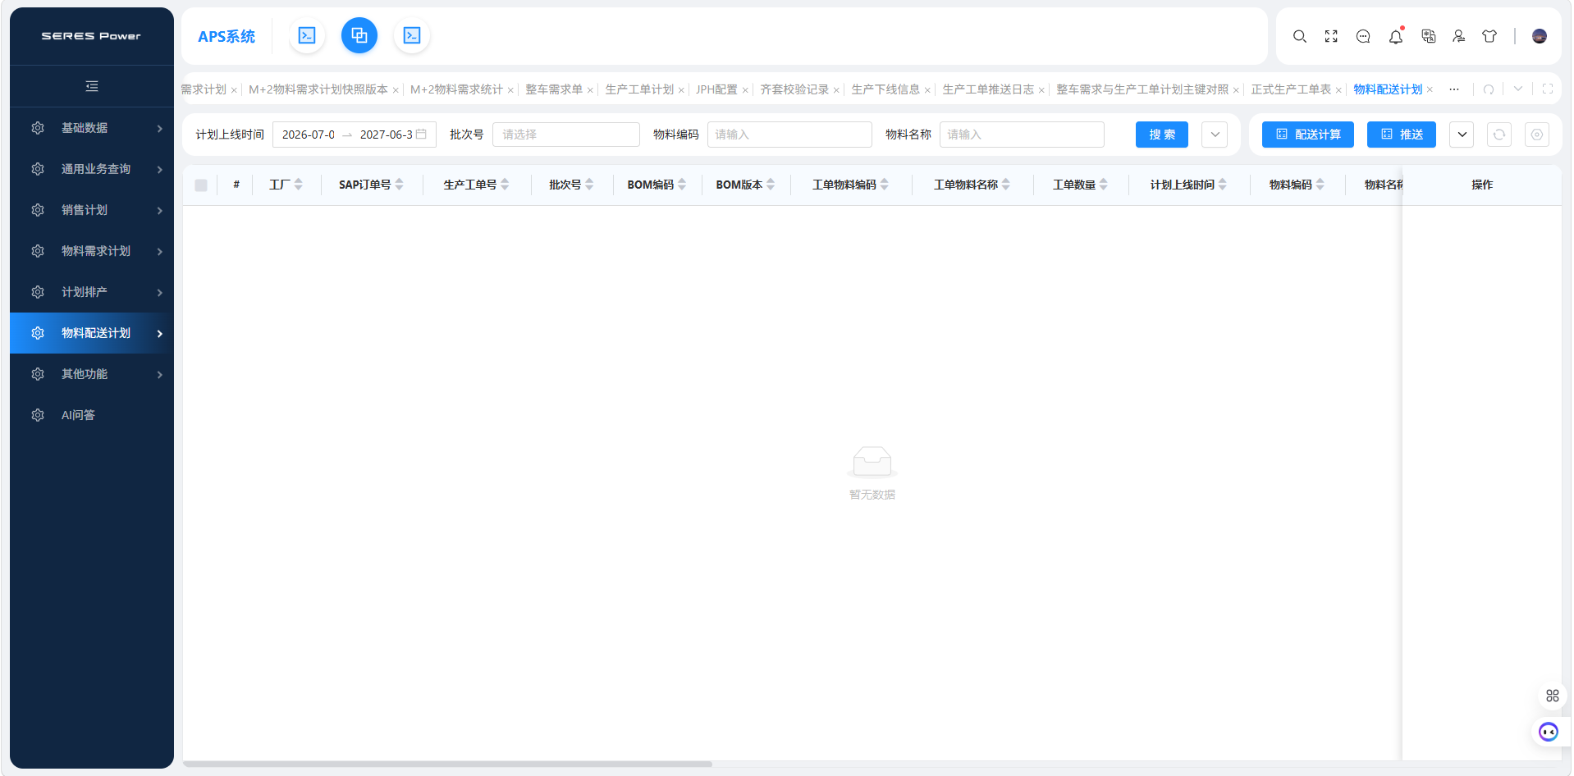The image size is (1574, 776).
Task: Click the tab bar refresh icon
Action: pyautogui.click(x=1489, y=89)
